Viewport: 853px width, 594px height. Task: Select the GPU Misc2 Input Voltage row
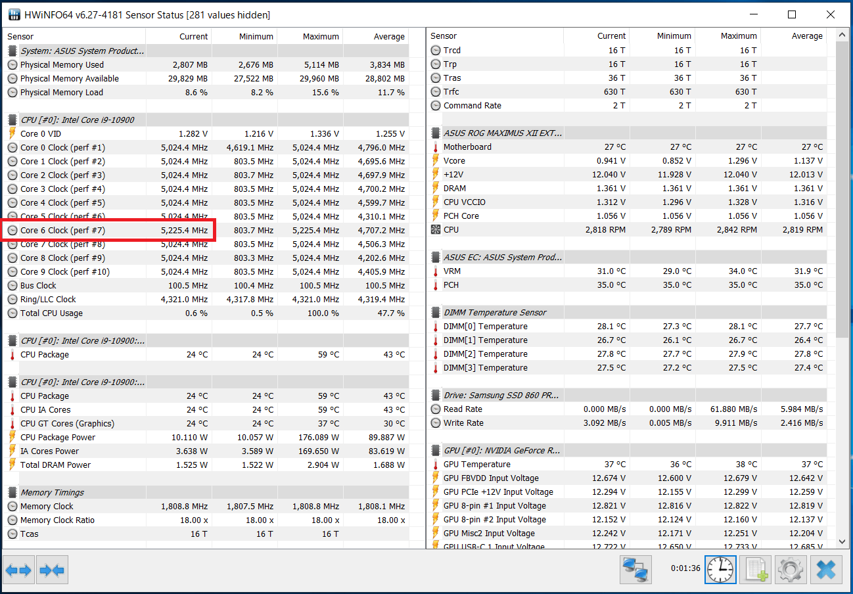pyautogui.click(x=626, y=533)
